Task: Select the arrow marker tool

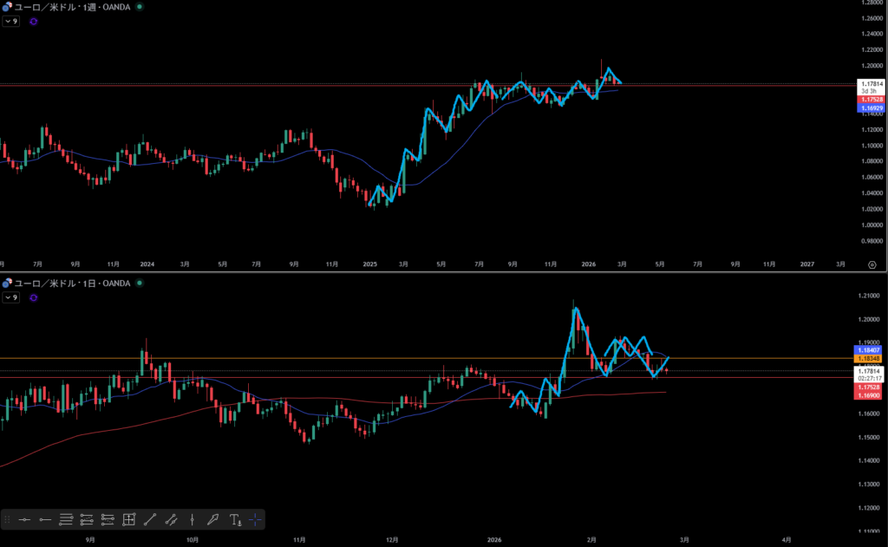Action: (x=213, y=519)
